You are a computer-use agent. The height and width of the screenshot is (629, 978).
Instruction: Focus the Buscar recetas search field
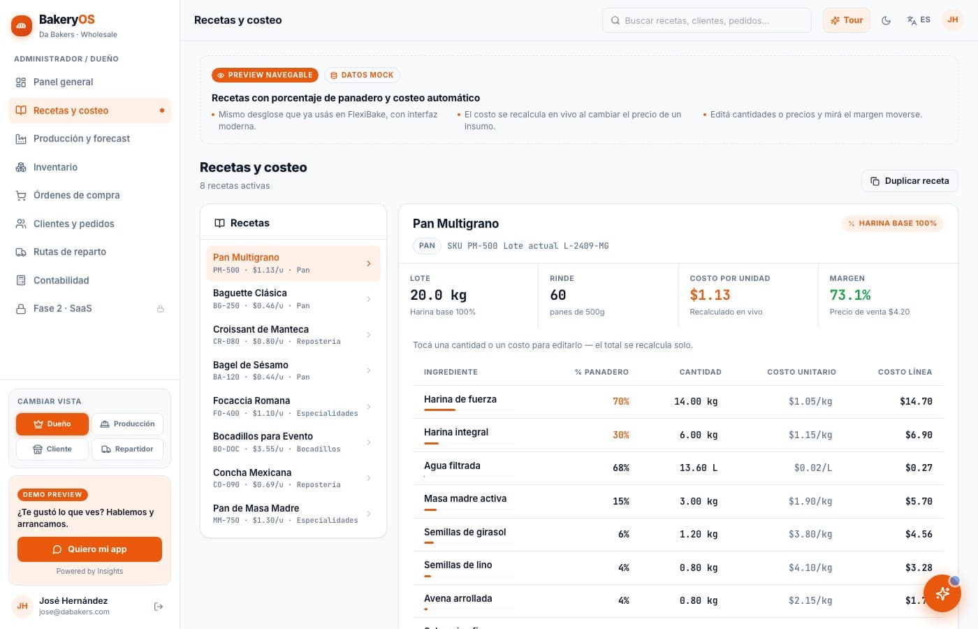706,20
